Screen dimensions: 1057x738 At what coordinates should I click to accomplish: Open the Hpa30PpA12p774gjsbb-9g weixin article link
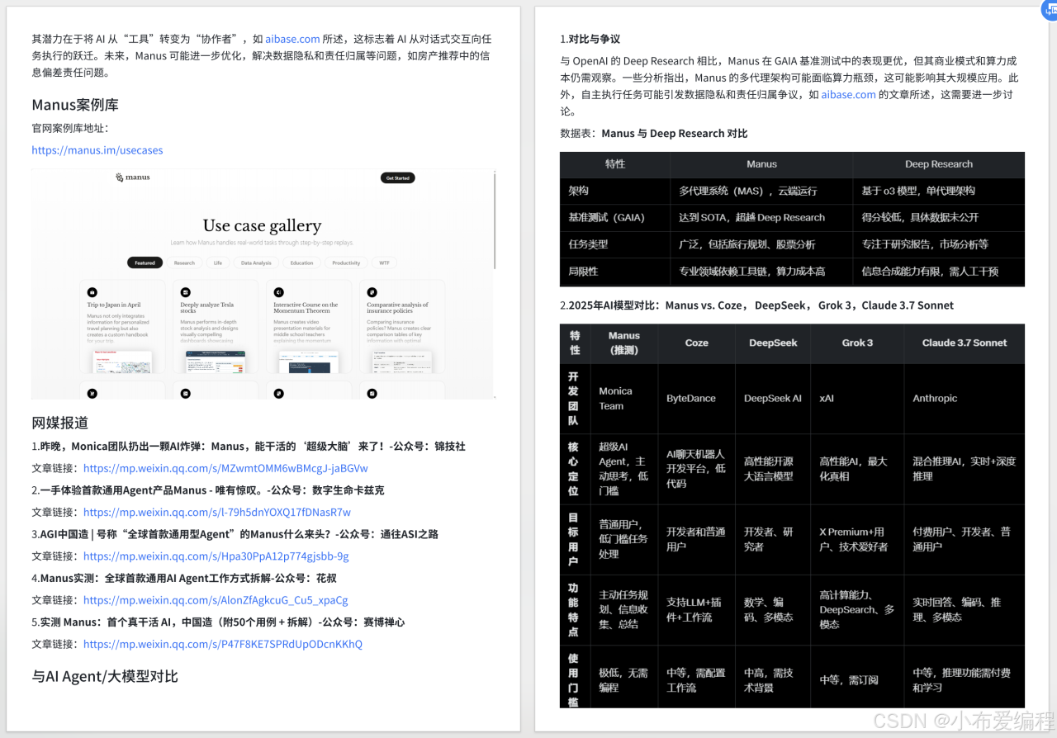[x=216, y=556]
